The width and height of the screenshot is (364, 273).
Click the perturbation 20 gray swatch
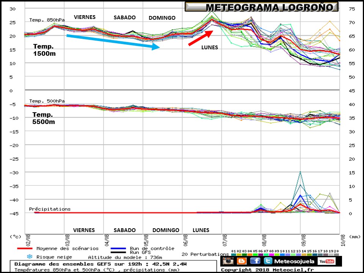337,255
